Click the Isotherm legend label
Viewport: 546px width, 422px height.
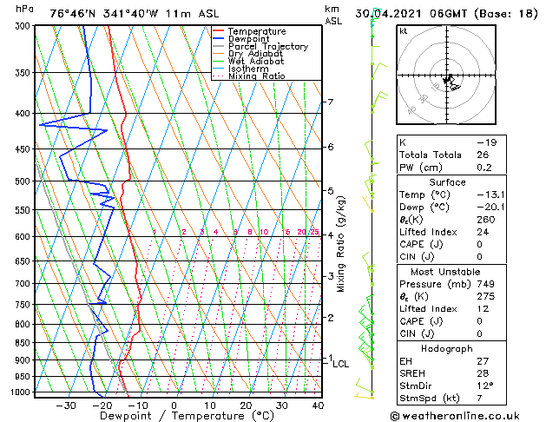pos(248,69)
